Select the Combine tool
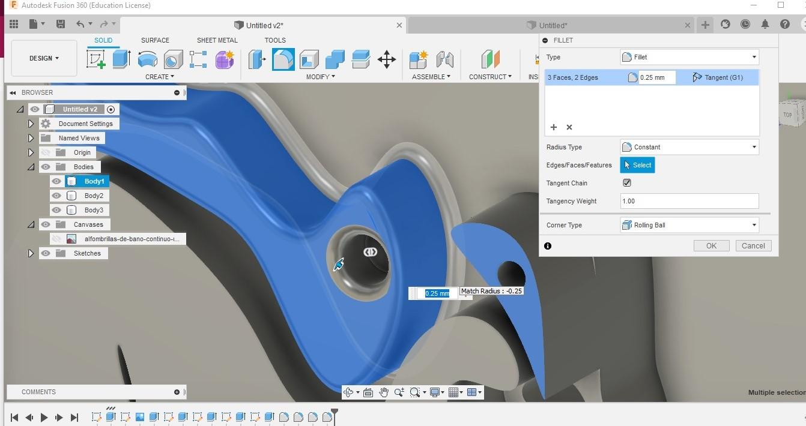This screenshot has height=426, width=806. [335, 59]
